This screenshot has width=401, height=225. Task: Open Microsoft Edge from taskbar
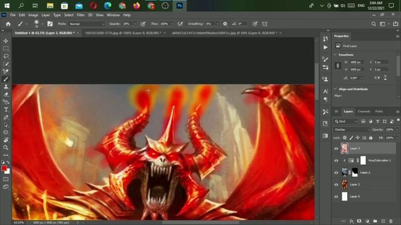(x=108, y=6)
